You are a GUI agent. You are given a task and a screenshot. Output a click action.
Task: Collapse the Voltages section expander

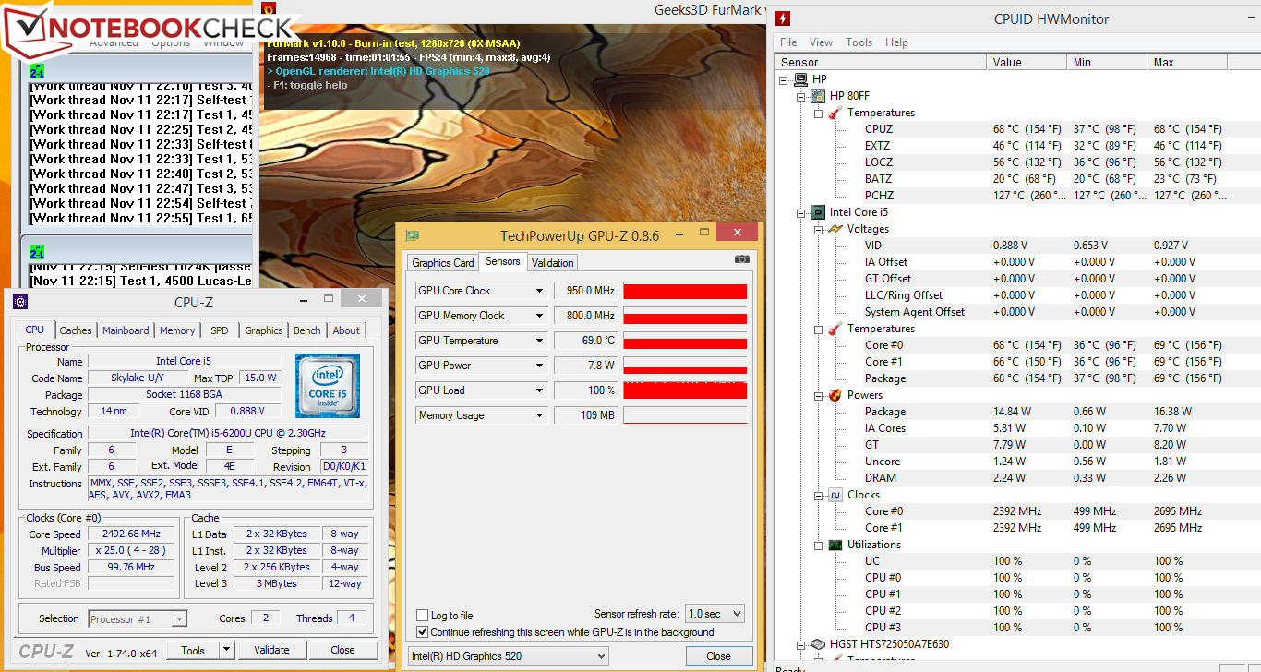tap(817, 229)
